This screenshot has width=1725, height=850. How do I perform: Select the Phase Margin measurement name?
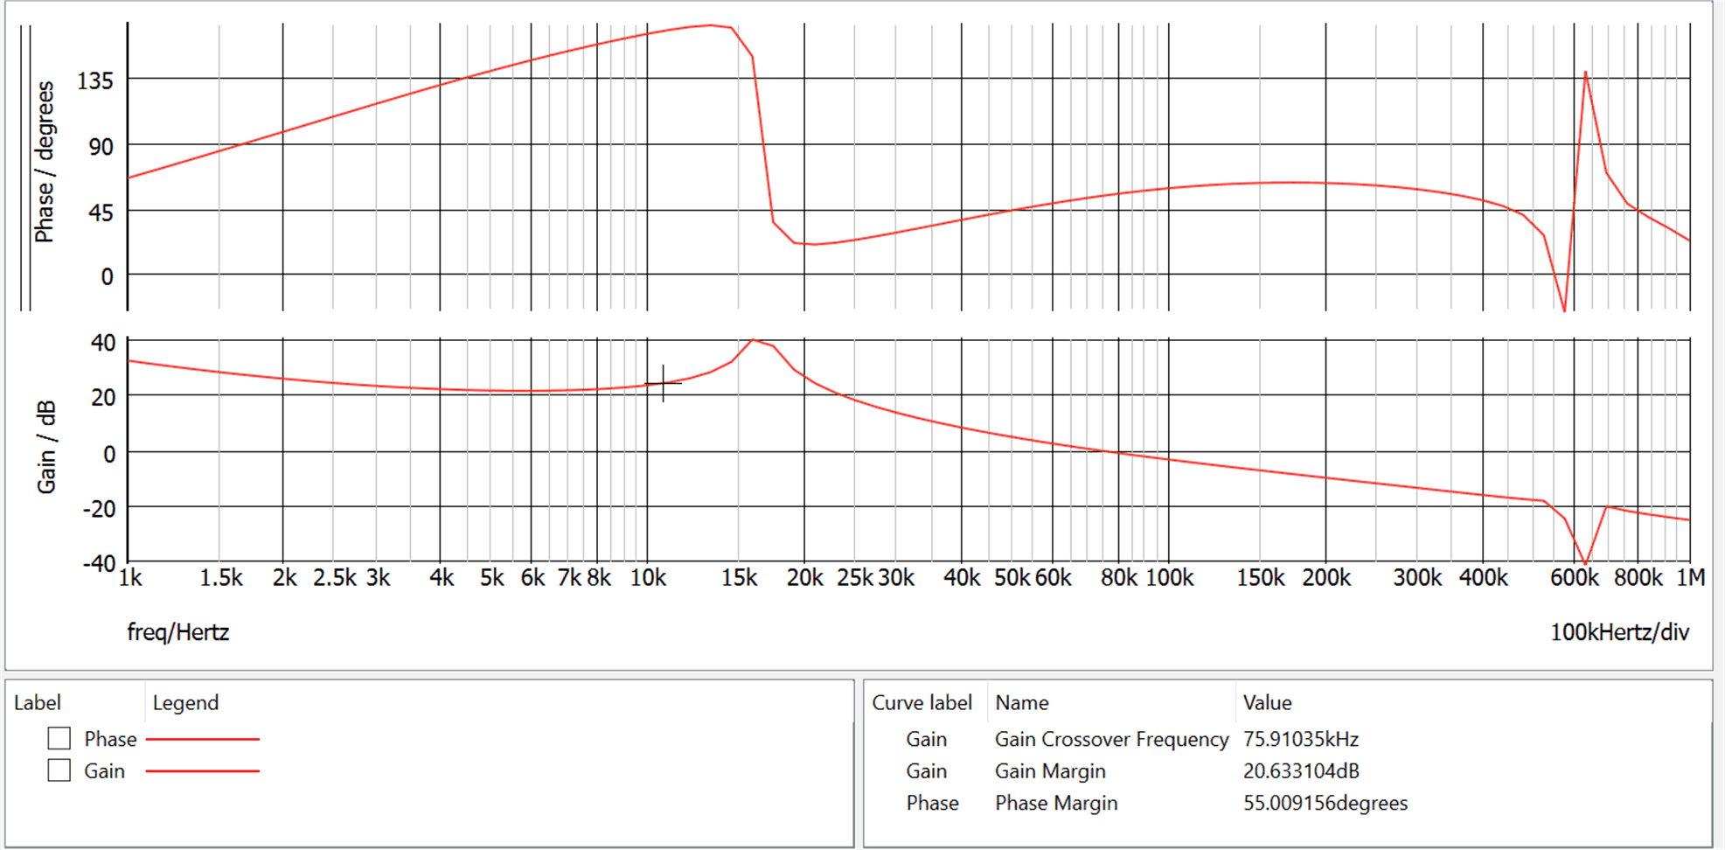point(1056,803)
